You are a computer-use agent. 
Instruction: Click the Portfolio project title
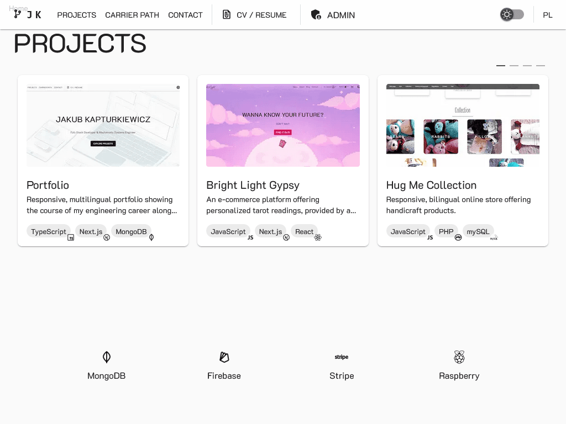pos(48,185)
